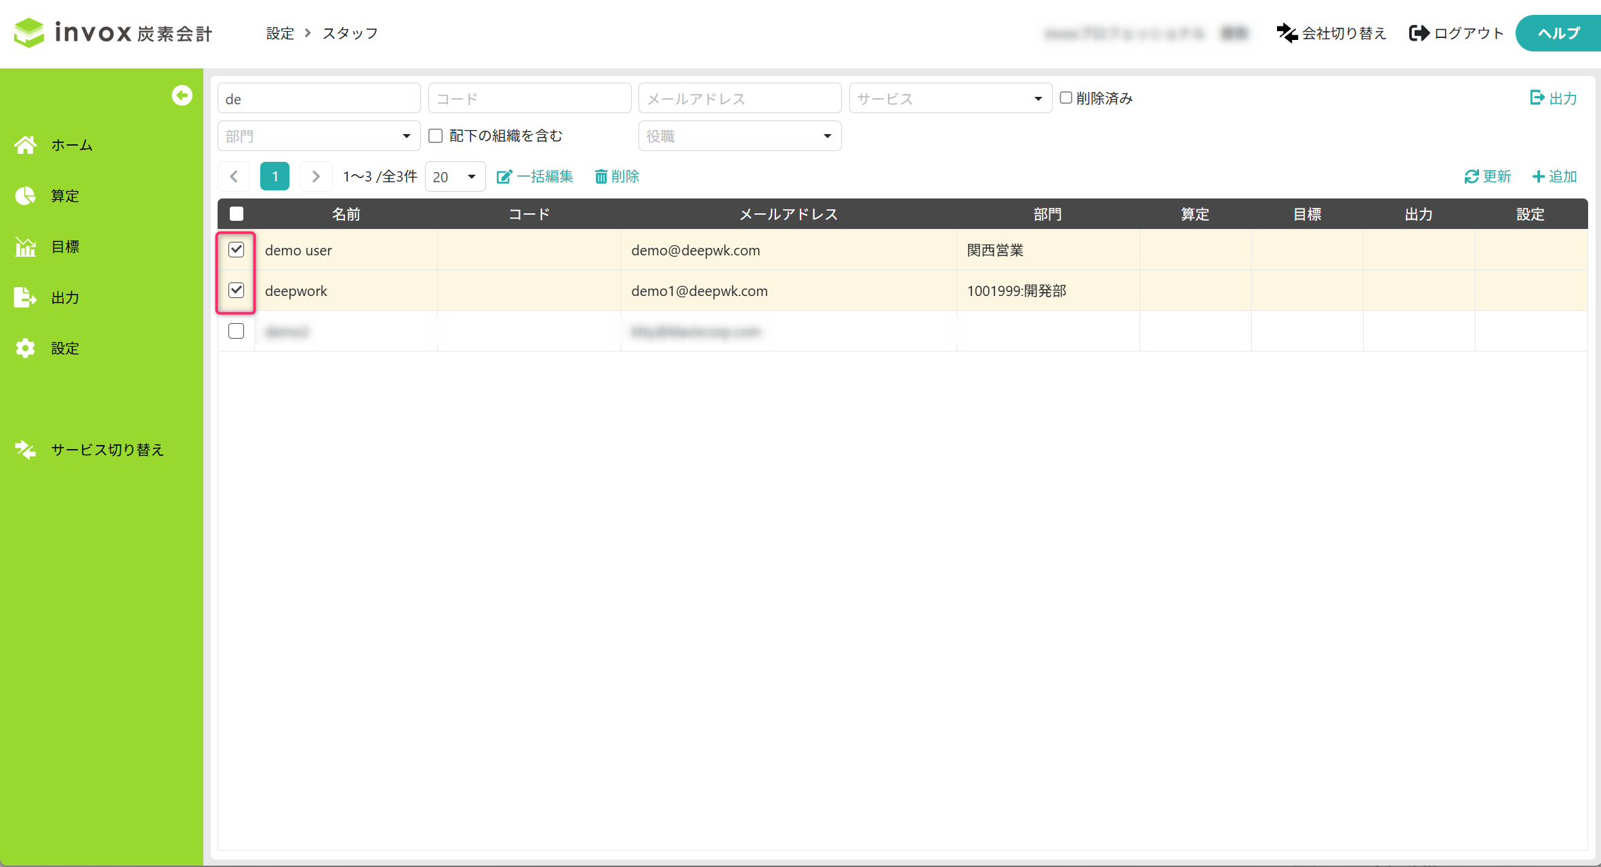Click the 更新 refresh icon
This screenshot has height=867, width=1601.
(x=1471, y=177)
